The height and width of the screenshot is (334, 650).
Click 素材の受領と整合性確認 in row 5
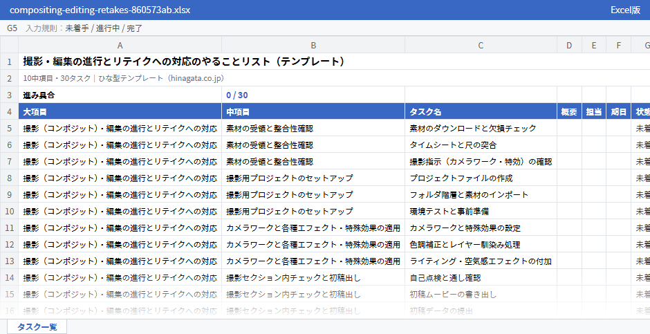[313, 128]
